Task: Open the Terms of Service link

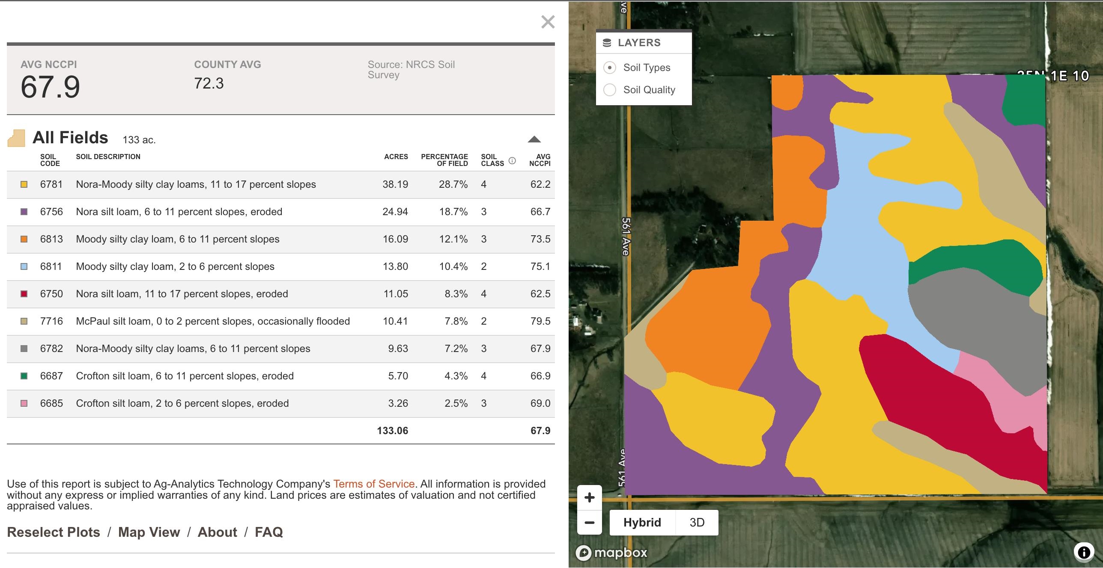Action: coord(374,484)
